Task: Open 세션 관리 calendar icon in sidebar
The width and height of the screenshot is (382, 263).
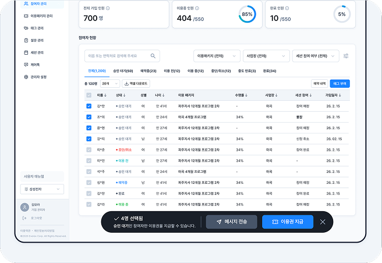Action: click(x=26, y=52)
